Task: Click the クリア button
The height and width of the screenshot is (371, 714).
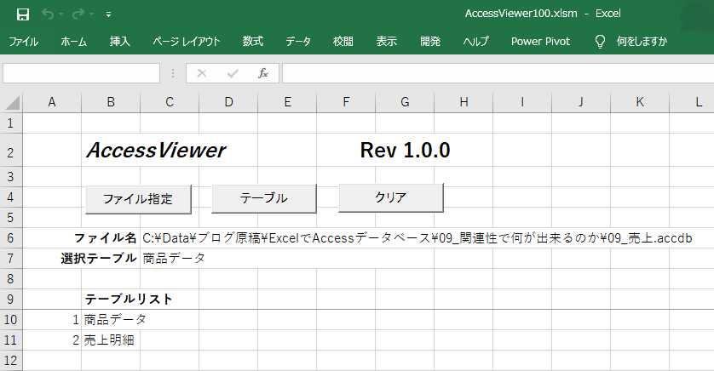Action: [391, 197]
